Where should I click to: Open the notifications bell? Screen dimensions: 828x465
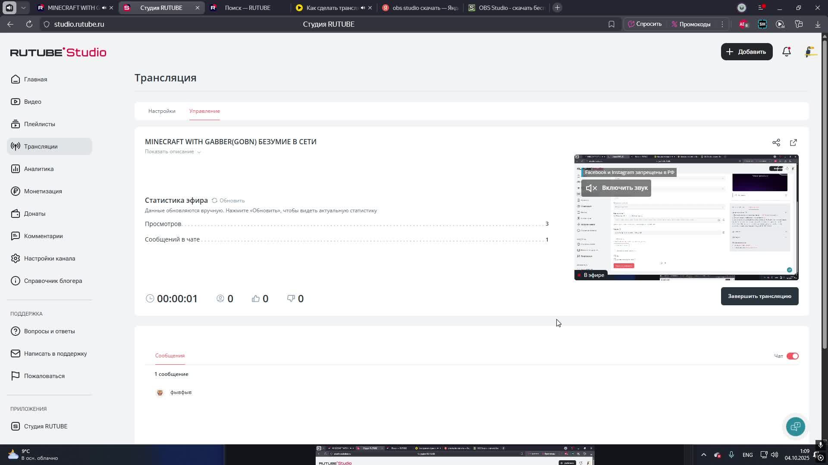(786, 52)
